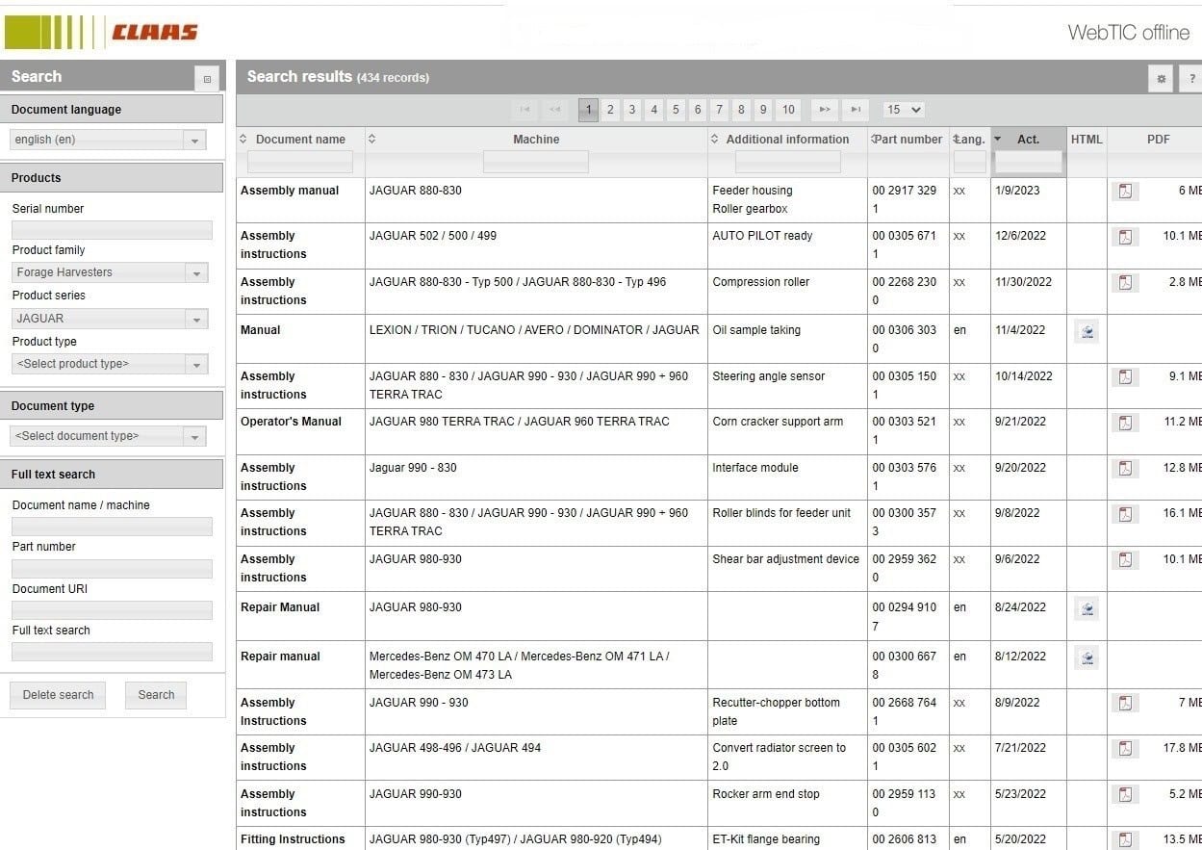Screen dimensions: 1202x850
Task: Open the search results settings gear icon
Action: coord(1161,78)
